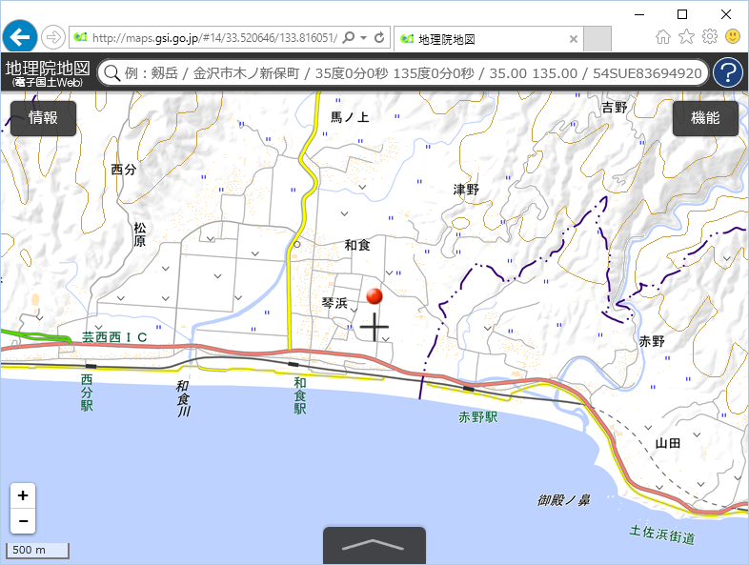Click the 西分駅 station label

(87, 393)
